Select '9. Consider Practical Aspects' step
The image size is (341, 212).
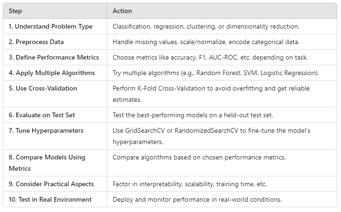[51, 184]
